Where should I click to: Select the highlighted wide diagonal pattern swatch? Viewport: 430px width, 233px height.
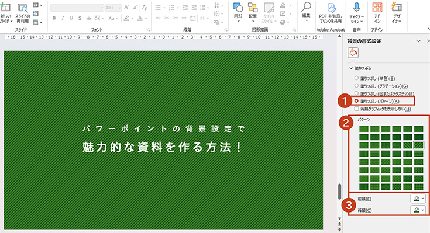tap(418, 145)
